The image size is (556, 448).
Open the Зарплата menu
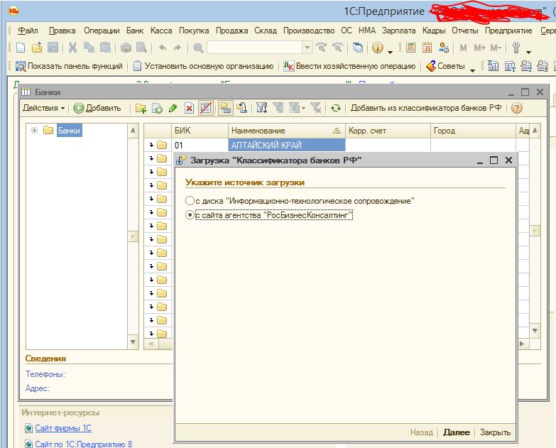click(398, 31)
